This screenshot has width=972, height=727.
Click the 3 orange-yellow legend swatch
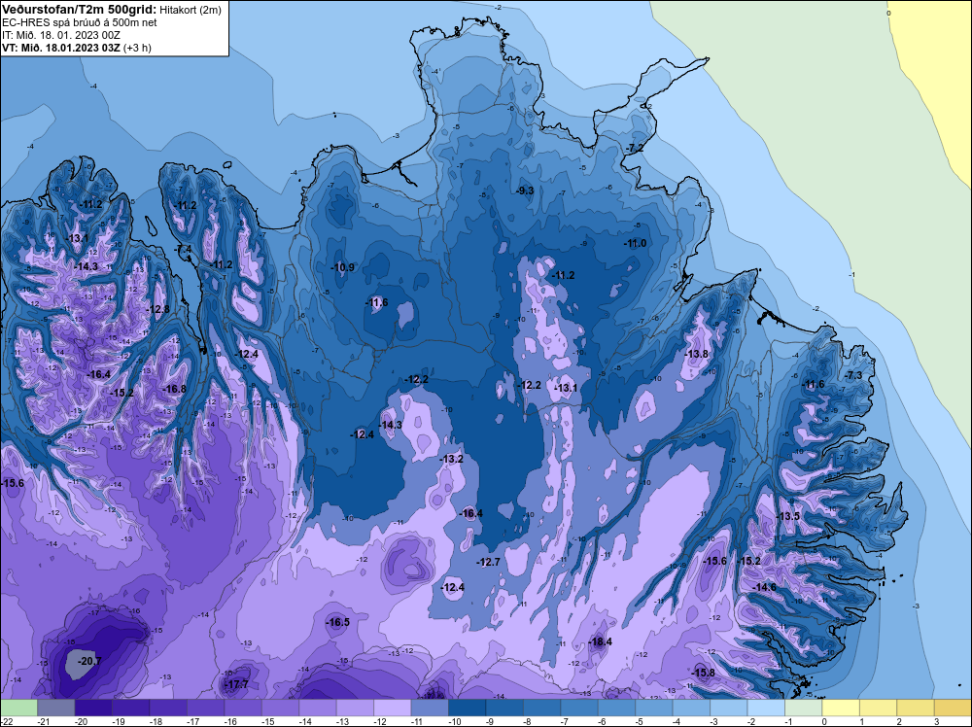[x=953, y=708]
